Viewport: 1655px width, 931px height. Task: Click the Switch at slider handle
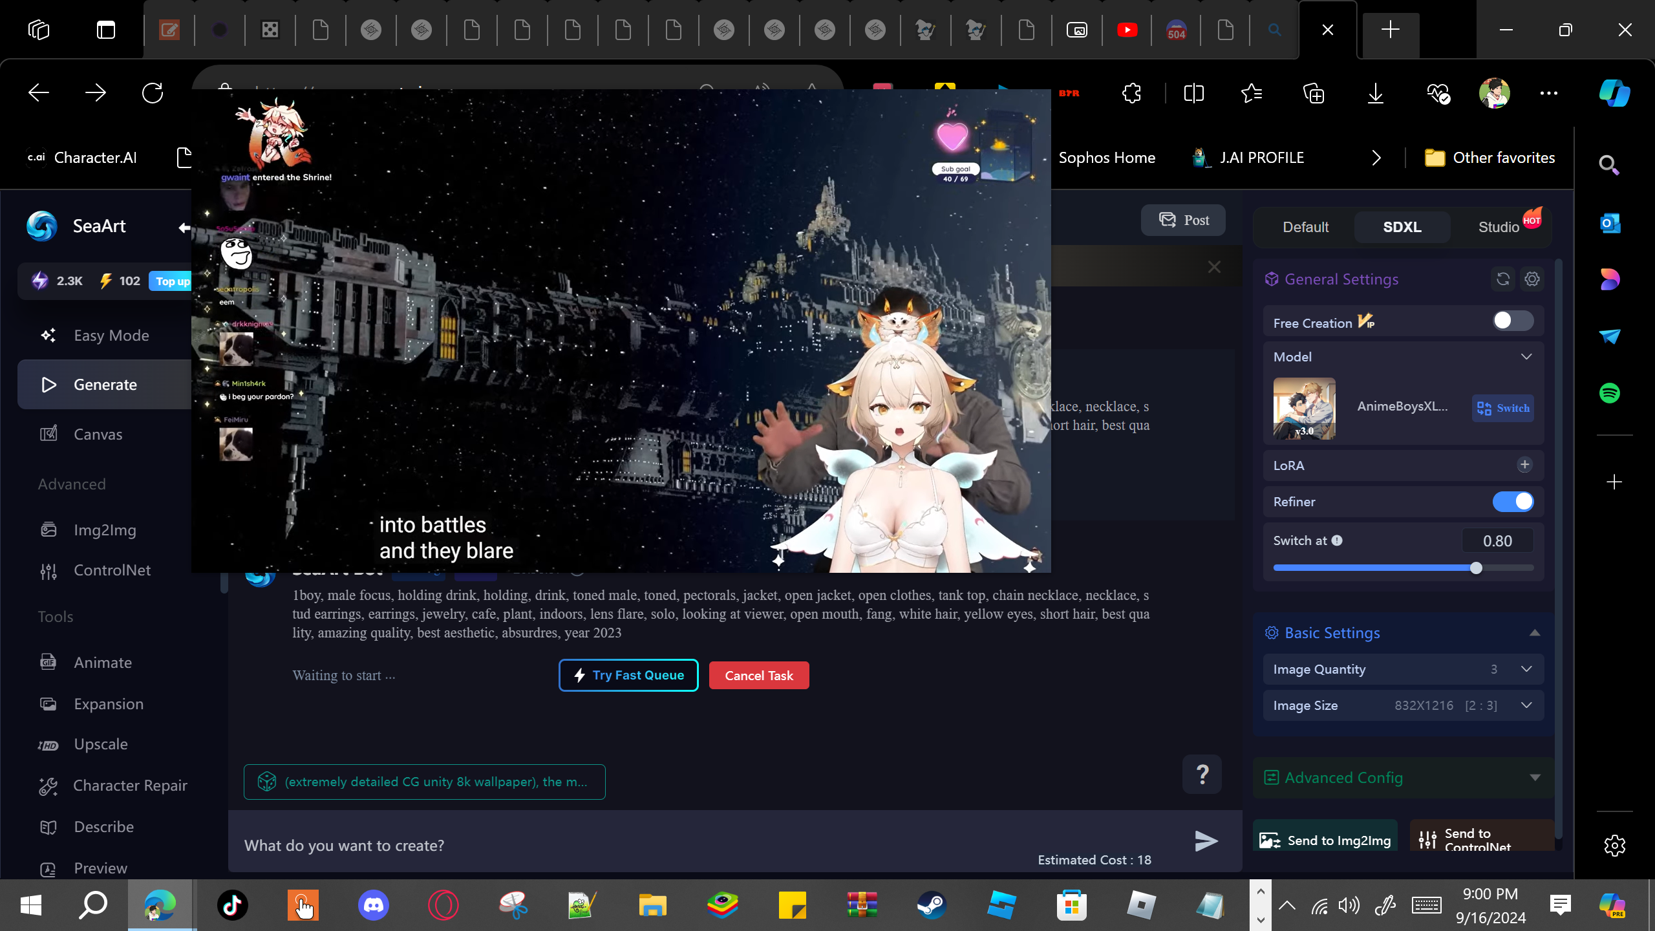pos(1476,568)
